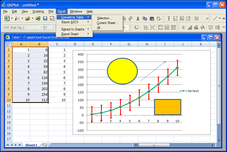Click the column B header
Image resolution: width=227 pixels, height=152 pixels.
[39, 44]
